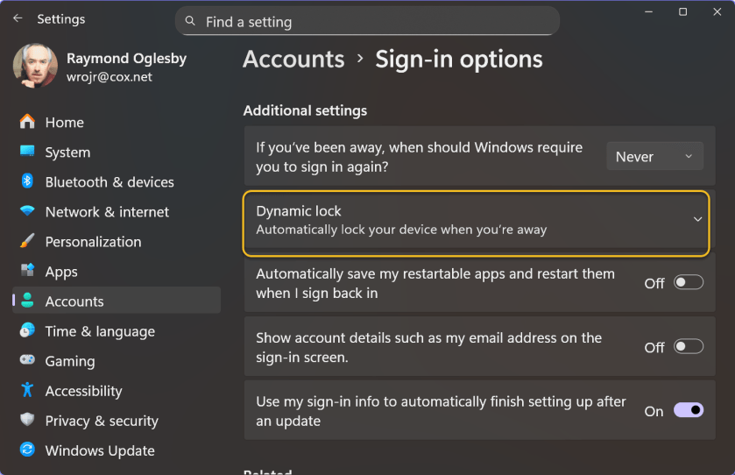The width and height of the screenshot is (735, 475).
Task: Open the Never sign-in timeout dropdown
Action: 654,157
